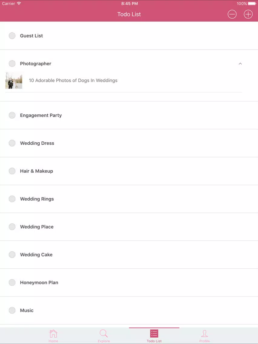Tap the Todo List tab icon

pos(154,334)
